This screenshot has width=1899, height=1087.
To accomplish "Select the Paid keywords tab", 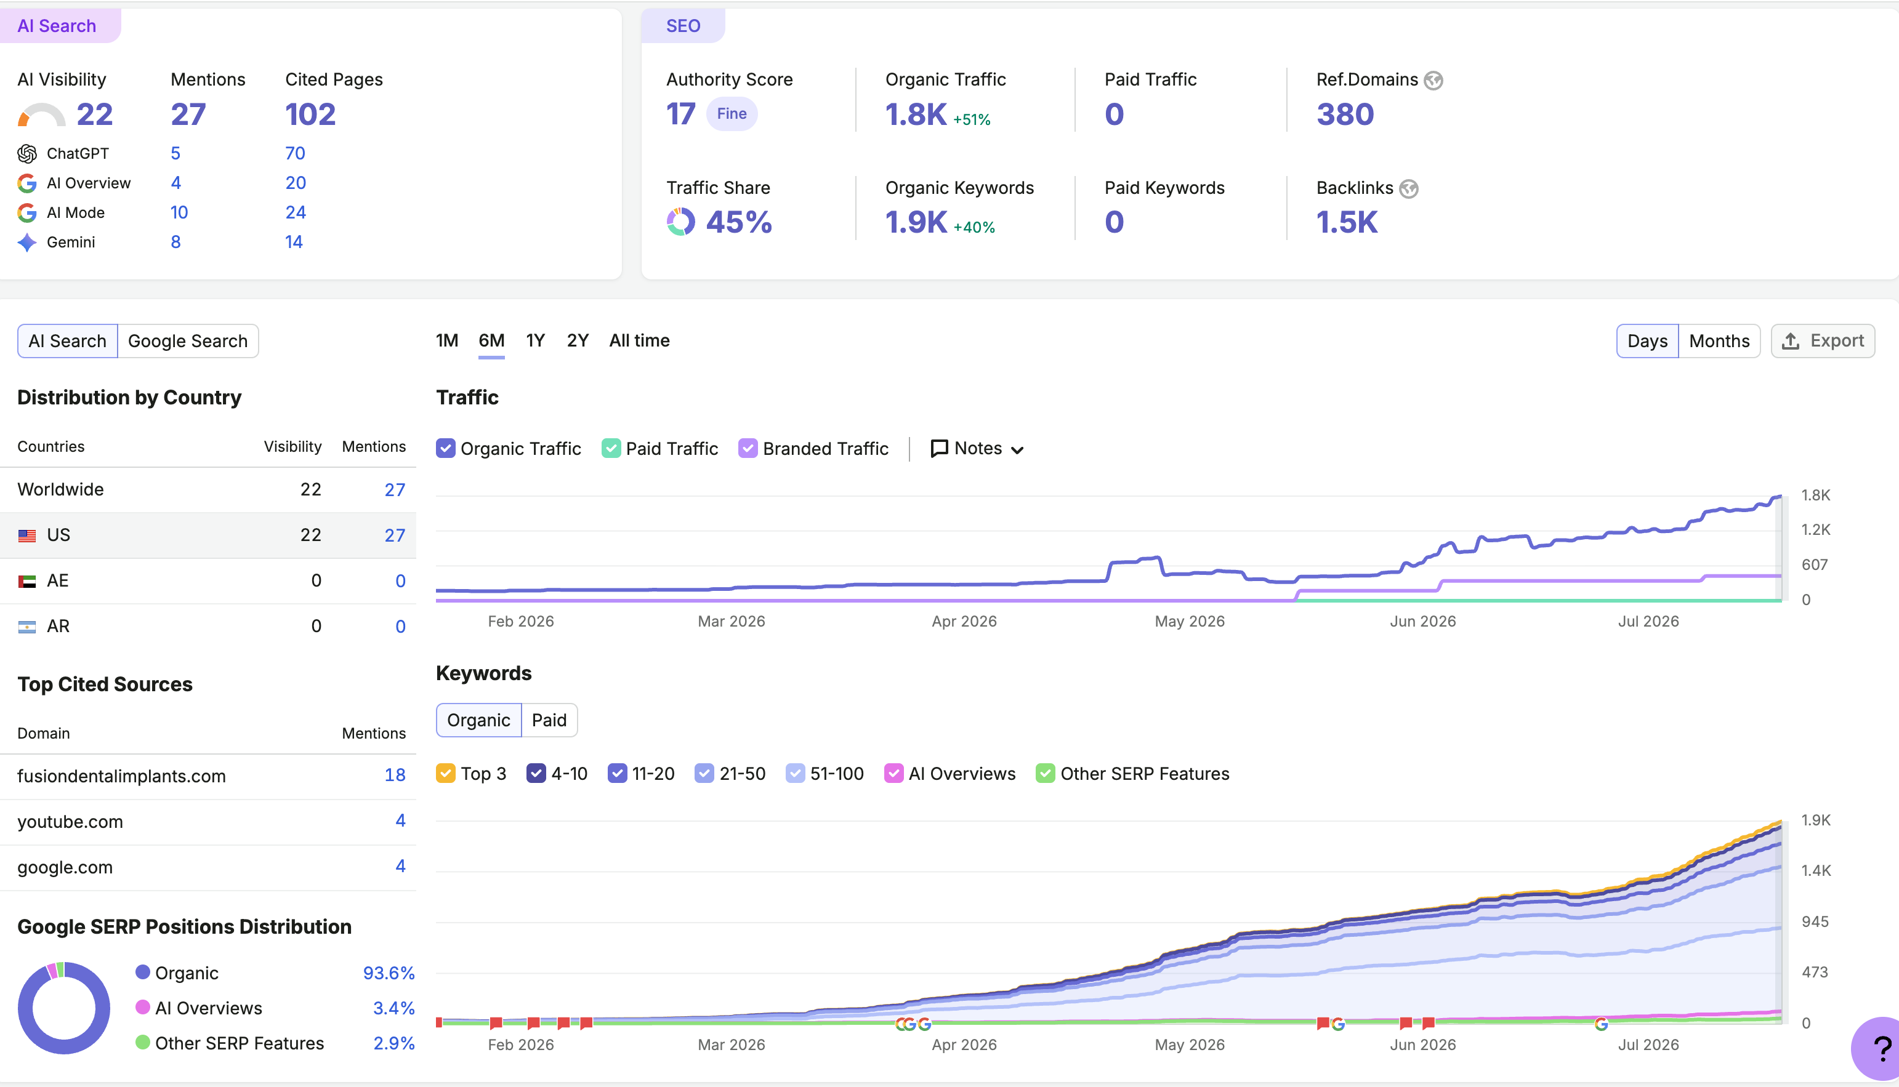I will 549,720.
